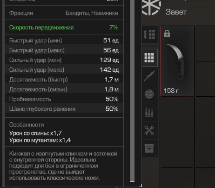
Task: Click the Особенности section header
Action: tap(27, 125)
